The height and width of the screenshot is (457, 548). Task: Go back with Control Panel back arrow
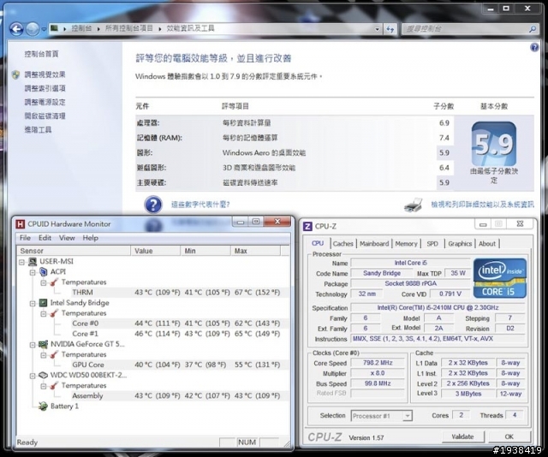[x=16, y=29]
